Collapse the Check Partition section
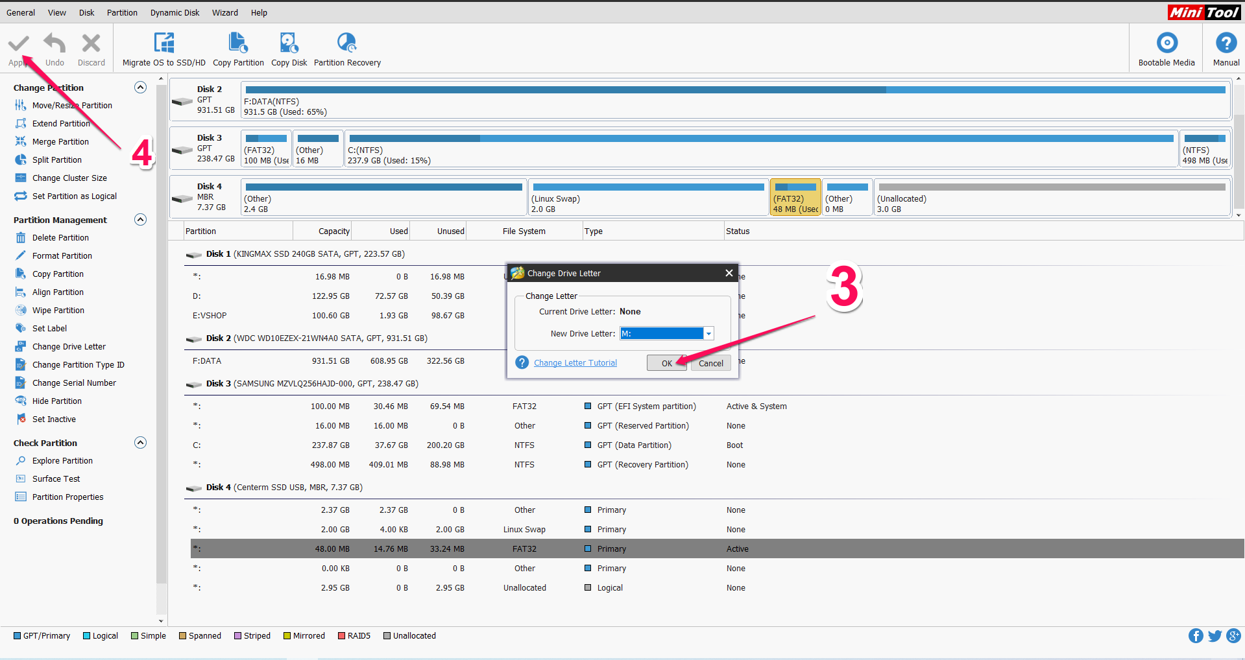Screen dimensions: 1245x660 (140, 443)
